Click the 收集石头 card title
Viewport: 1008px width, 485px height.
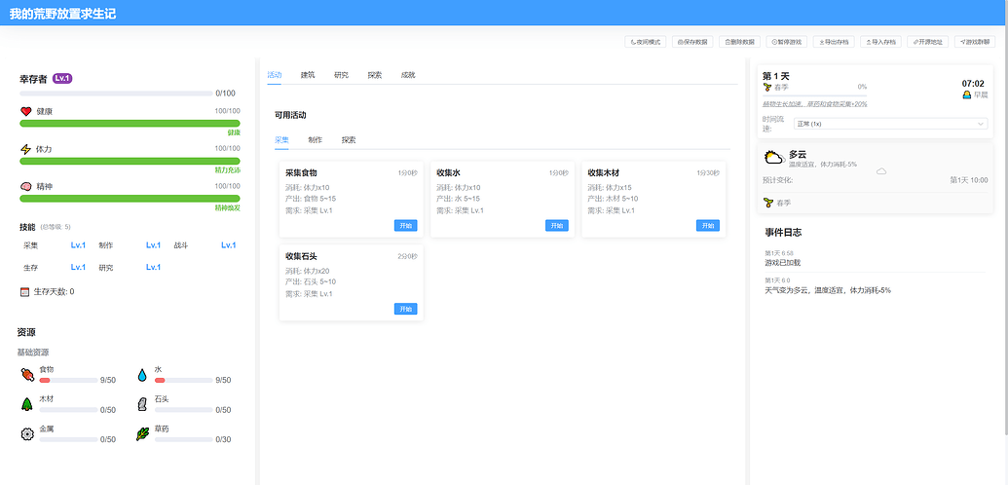coord(302,257)
